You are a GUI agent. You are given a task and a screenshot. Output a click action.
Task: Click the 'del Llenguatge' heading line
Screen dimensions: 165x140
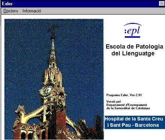(133, 54)
